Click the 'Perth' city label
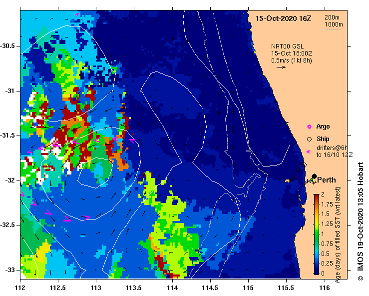The image size is (369, 296). coord(327,180)
